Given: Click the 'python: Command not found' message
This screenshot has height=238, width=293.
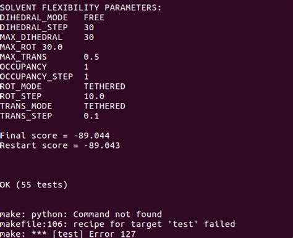Looking at the screenshot, I should 96,215.
